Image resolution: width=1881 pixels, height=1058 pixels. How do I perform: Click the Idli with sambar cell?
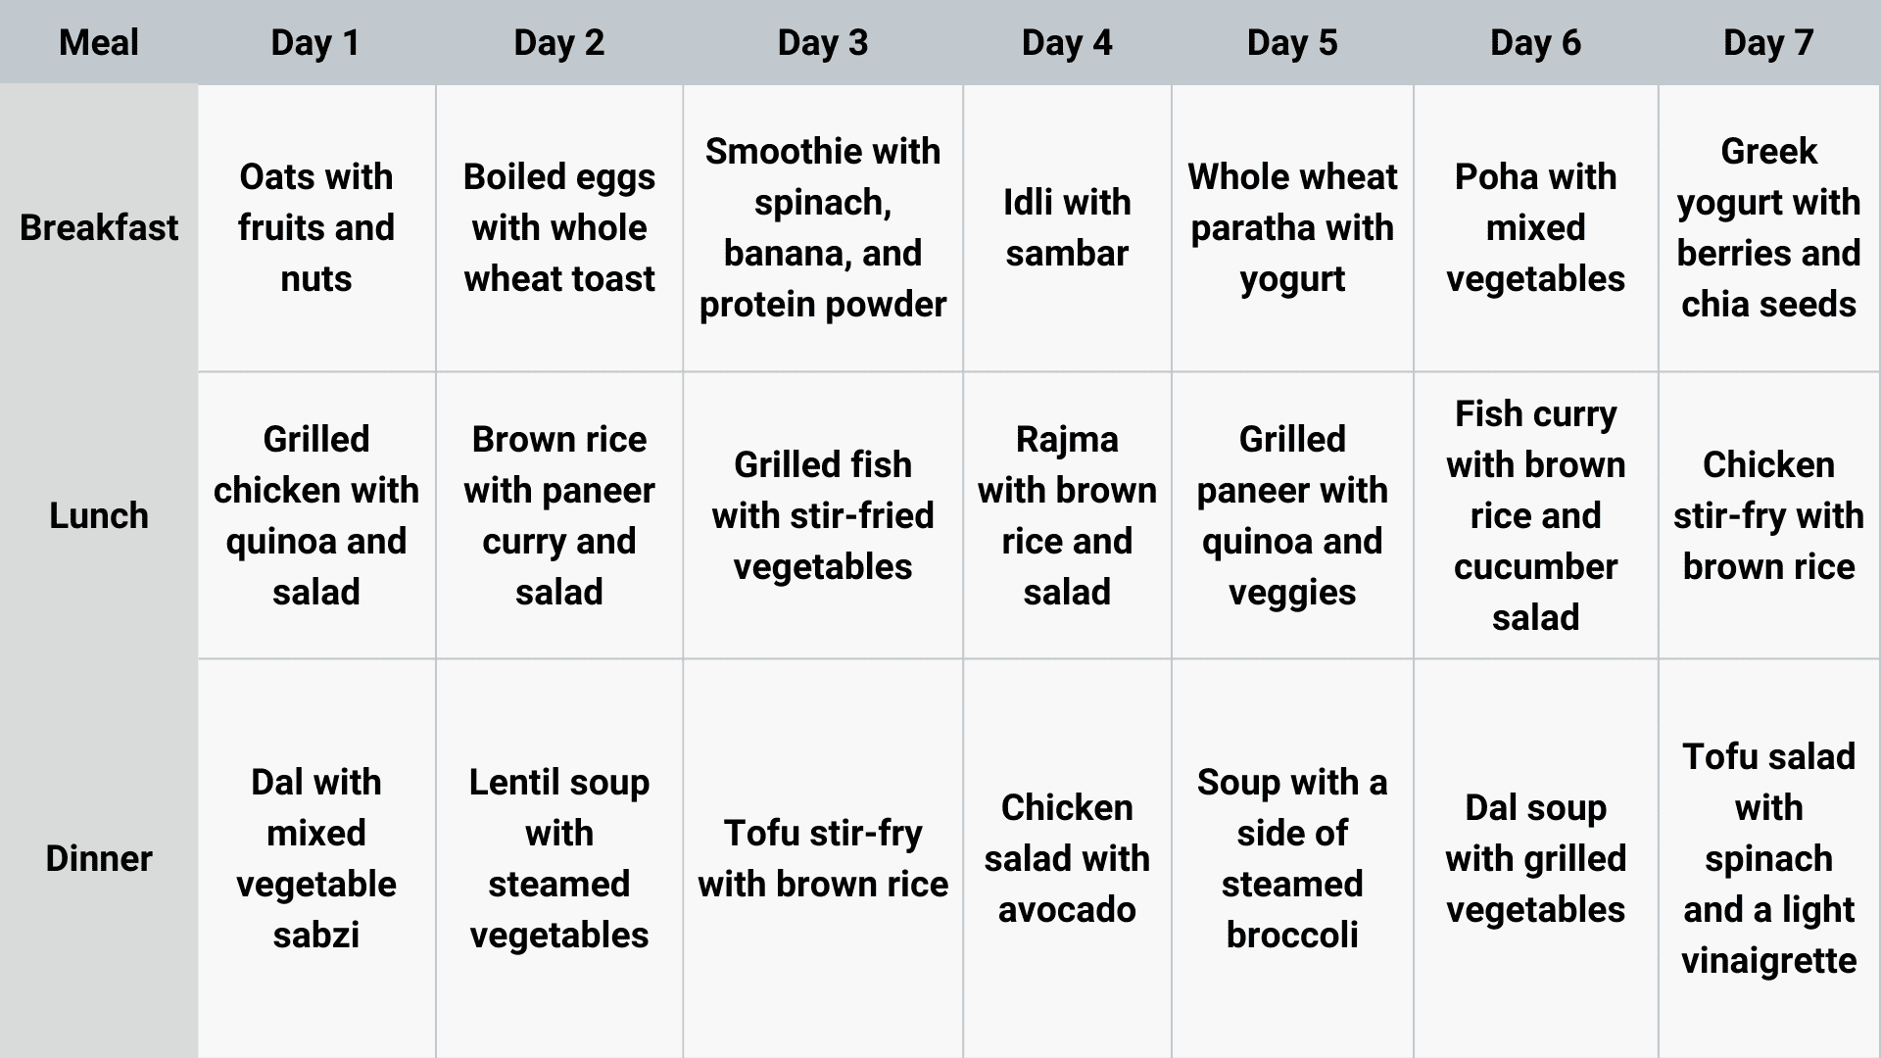[x=1067, y=227]
